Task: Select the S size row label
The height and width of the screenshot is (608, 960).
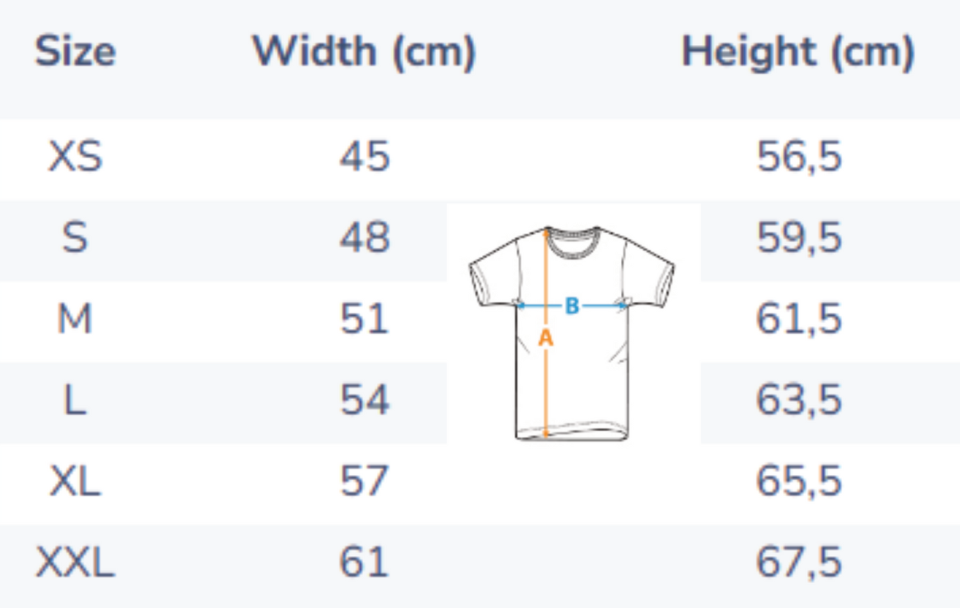Action: pos(75,238)
